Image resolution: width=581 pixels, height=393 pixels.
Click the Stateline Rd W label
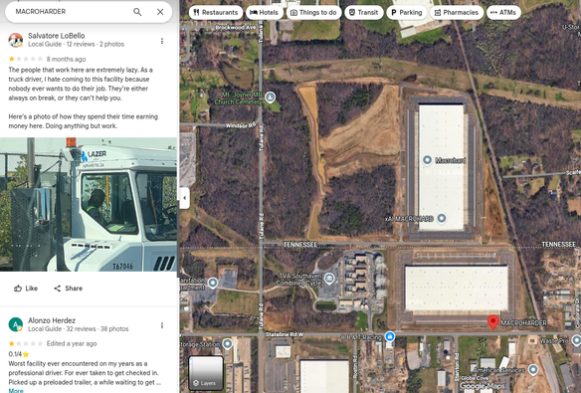tap(285, 334)
